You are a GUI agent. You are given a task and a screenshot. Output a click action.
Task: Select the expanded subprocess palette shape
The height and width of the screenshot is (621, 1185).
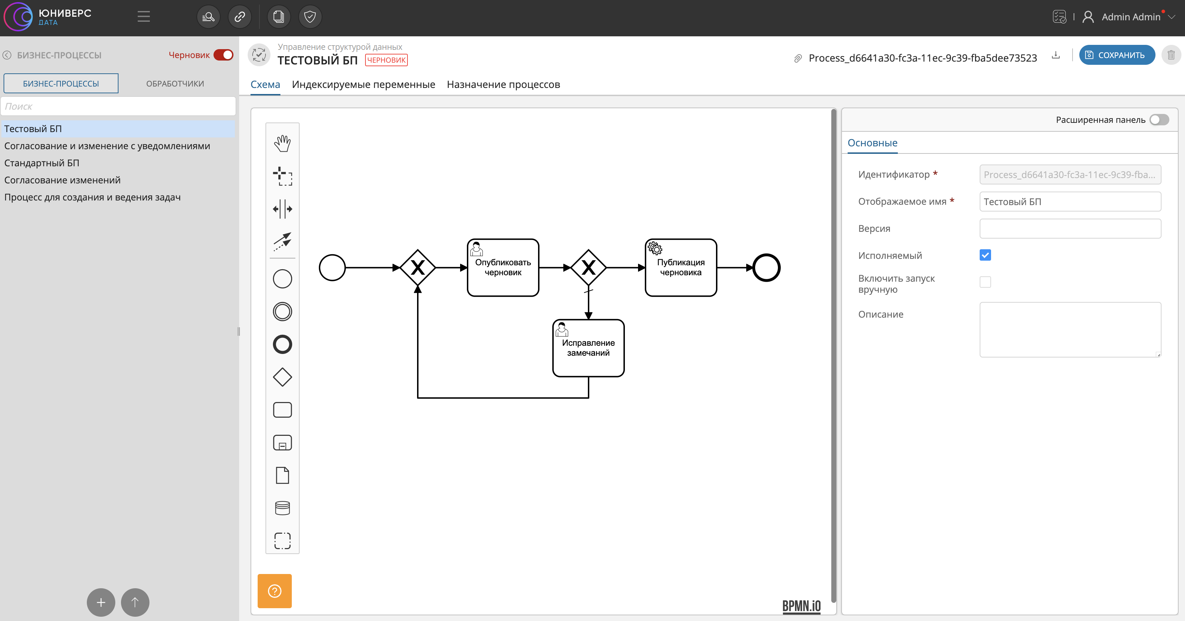coord(282,443)
